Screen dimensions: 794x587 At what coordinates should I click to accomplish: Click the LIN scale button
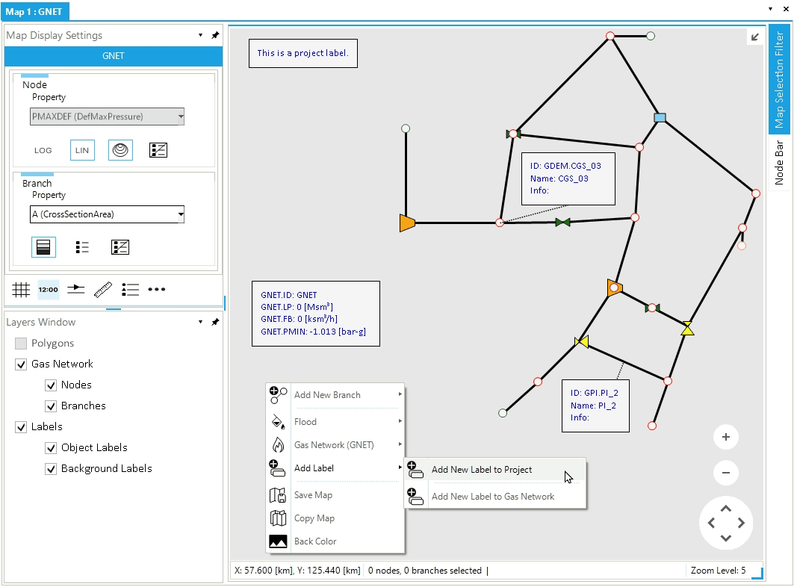(82, 150)
